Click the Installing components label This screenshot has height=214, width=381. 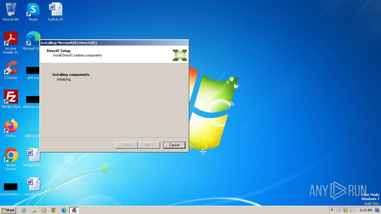71,75
